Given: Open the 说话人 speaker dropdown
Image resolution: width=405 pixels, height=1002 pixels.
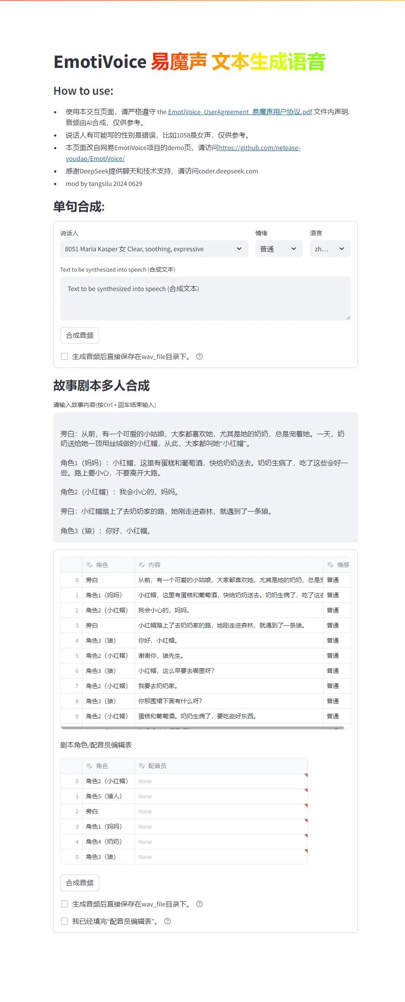Looking at the screenshot, I should (154, 249).
